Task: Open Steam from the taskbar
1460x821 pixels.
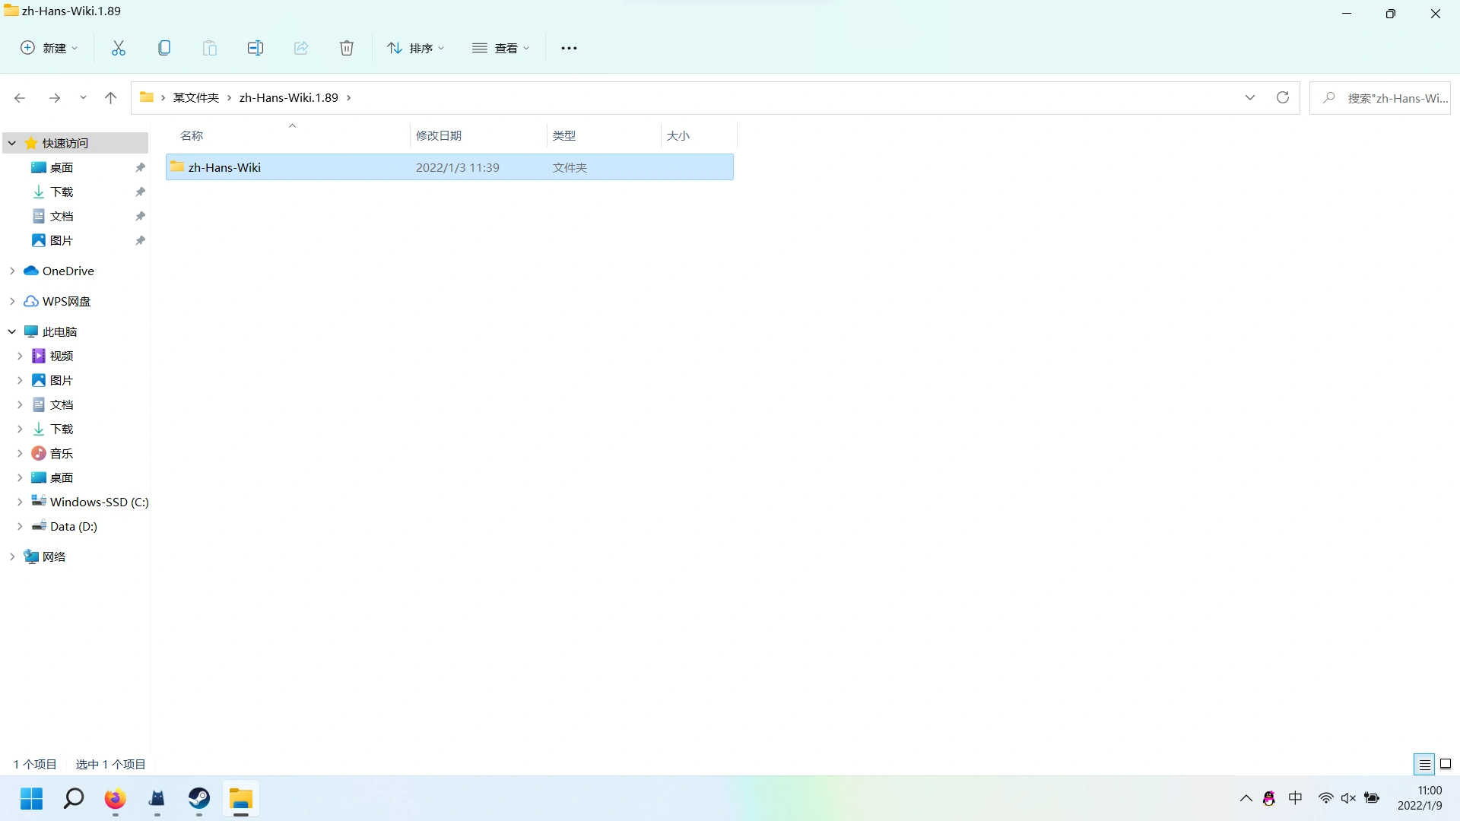Action: click(x=199, y=798)
